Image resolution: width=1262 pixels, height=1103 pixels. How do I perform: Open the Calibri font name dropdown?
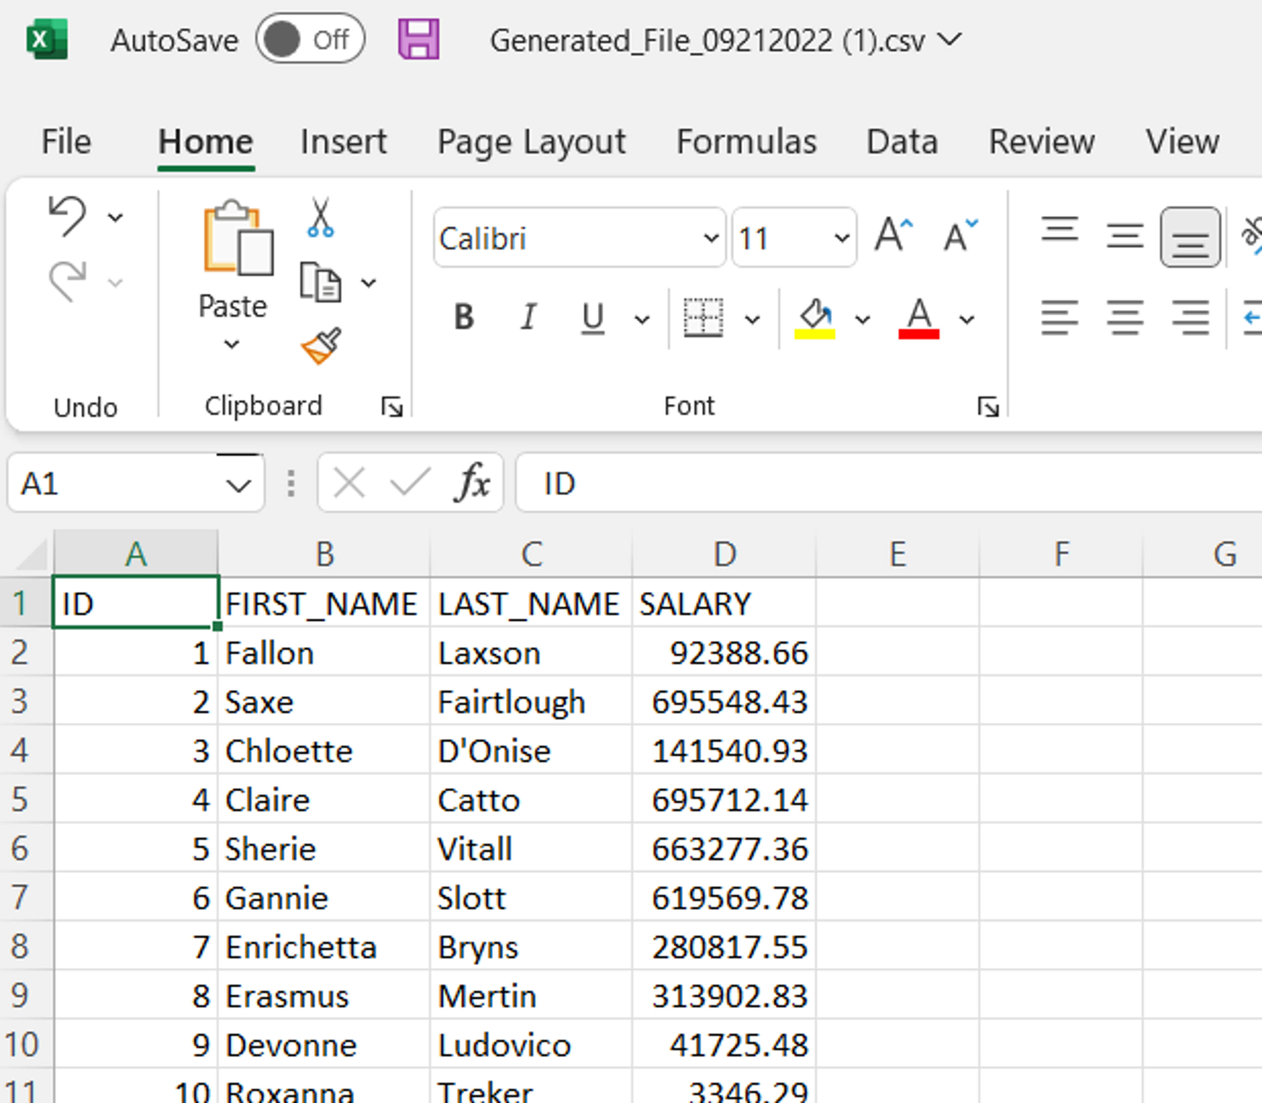[x=711, y=238]
